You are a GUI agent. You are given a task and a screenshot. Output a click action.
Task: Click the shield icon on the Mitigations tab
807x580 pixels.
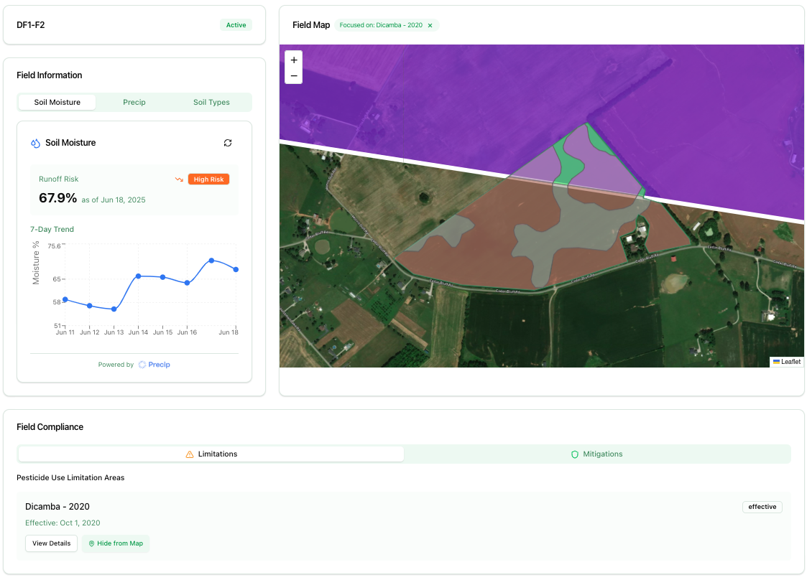click(x=575, y=454)
